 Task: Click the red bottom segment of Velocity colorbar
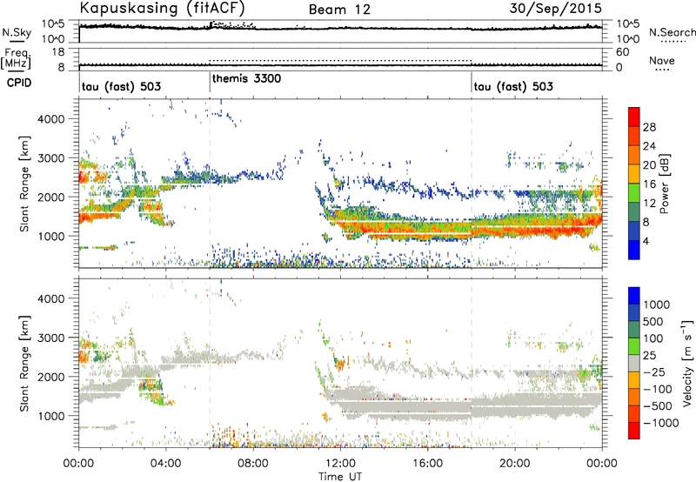(x=634, y=431)
